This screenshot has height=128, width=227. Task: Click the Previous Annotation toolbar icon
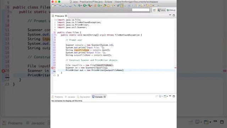[x=142, y=6]
